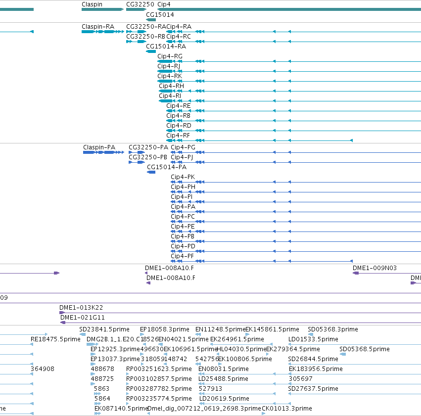
Task: Select the 364908 feature label
Action: click(x=43, y=369)
